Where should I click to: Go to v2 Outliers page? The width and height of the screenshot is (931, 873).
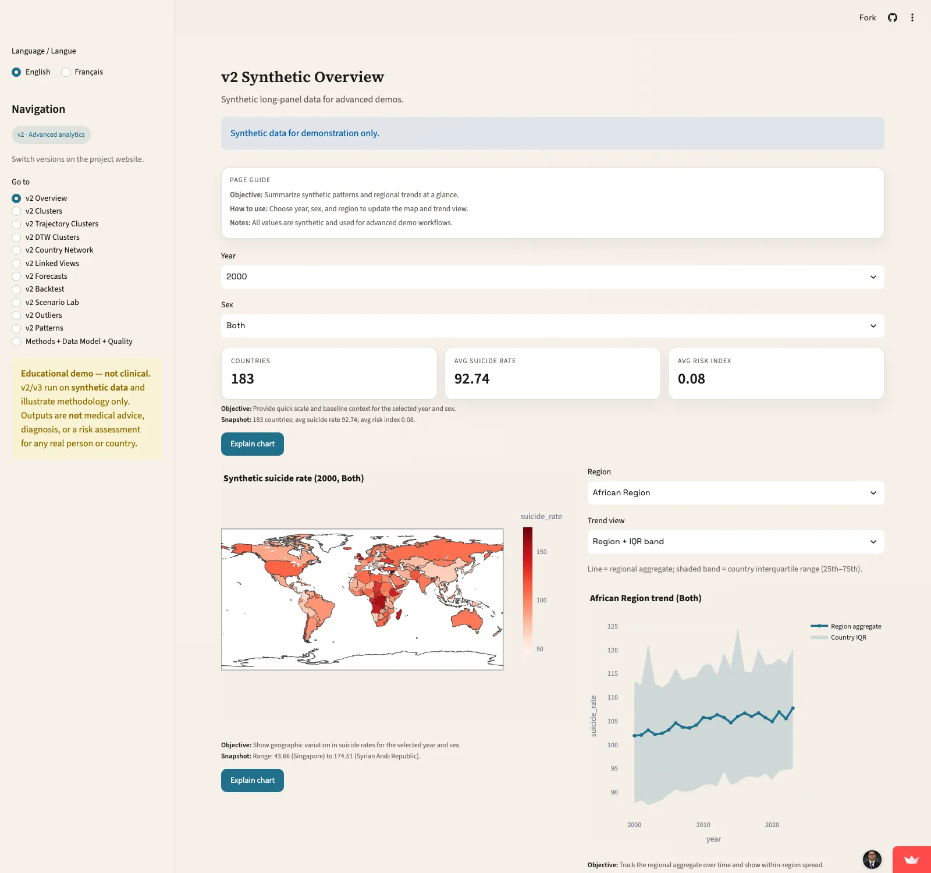tap(37, 315)
